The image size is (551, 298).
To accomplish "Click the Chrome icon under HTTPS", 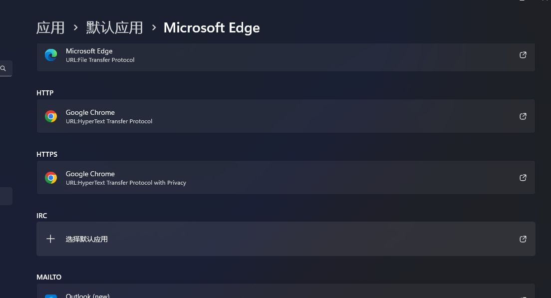I will [51, 178].
